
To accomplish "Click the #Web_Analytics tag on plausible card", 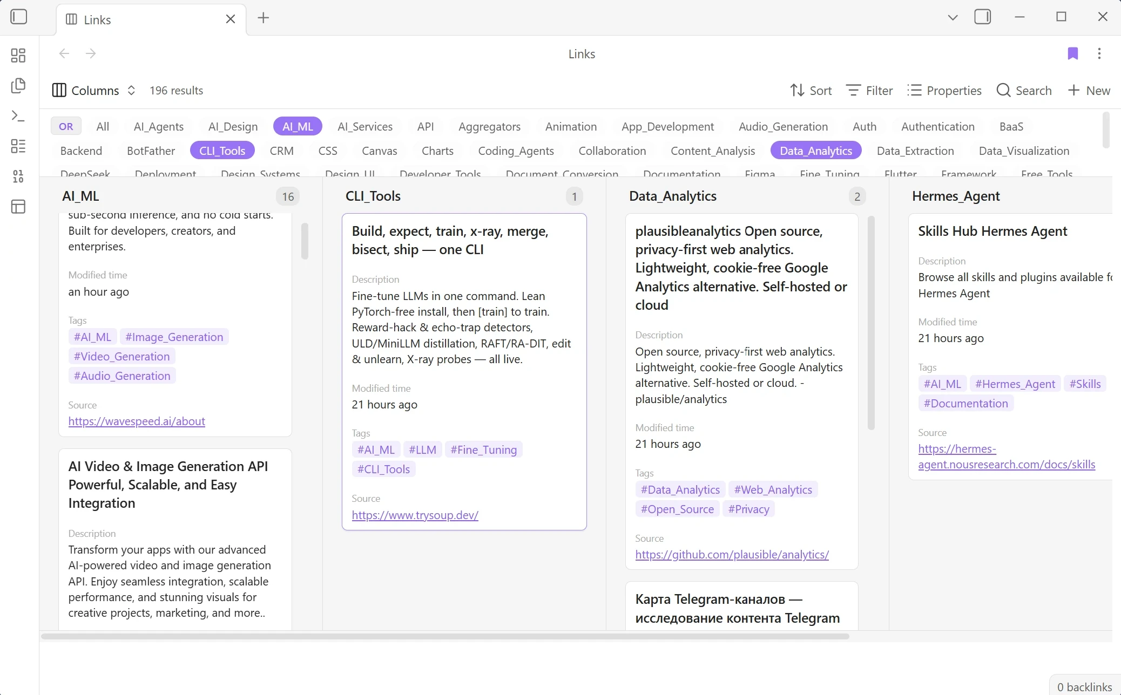I will click(x=773, y=489).
